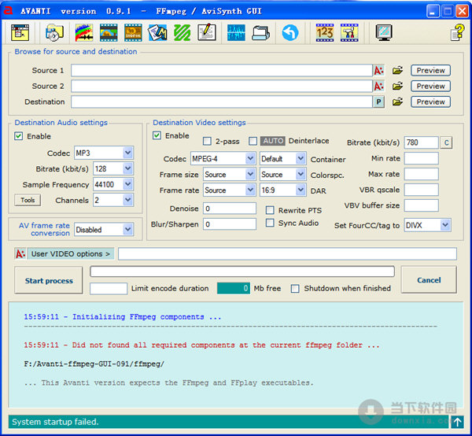Screen dimensions: 472x436
Task: Click the monitor preview toolbar icon
Action: 384,32
